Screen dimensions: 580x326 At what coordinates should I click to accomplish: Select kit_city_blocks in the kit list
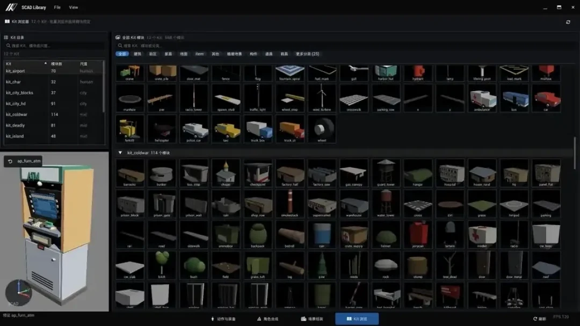(54, 93)
